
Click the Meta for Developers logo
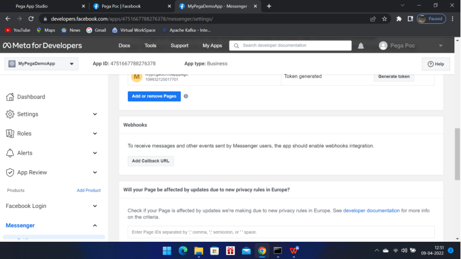[x=42, y=45]
